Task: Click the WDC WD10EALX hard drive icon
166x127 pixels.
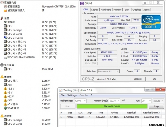Action: pos(5,58)
